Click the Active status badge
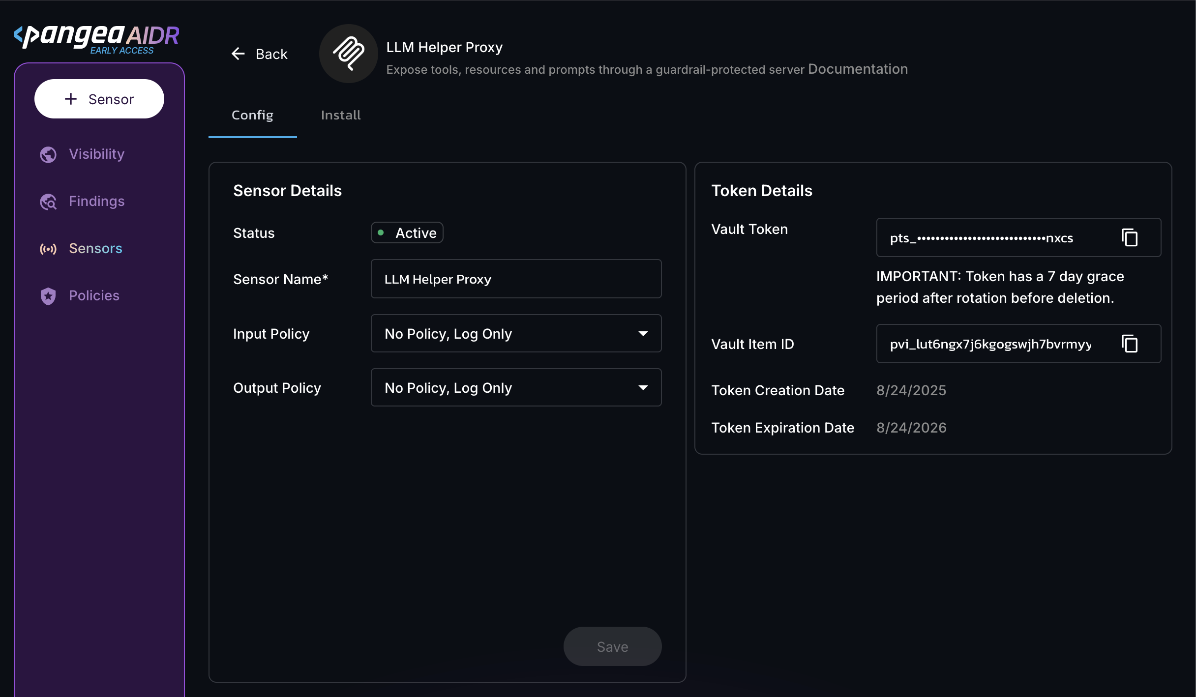 [407, 232]
